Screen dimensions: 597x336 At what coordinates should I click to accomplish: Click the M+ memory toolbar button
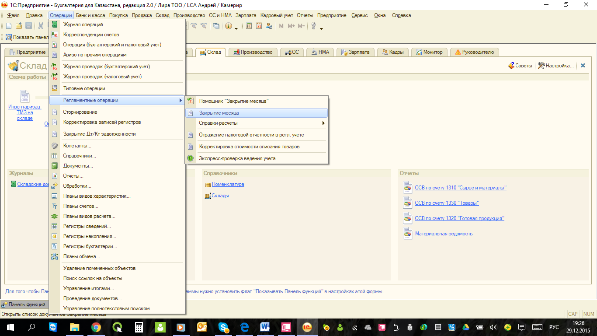click(x=291, y=26)
